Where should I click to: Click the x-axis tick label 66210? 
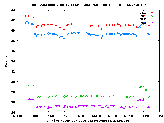click(x=128, y=116)
